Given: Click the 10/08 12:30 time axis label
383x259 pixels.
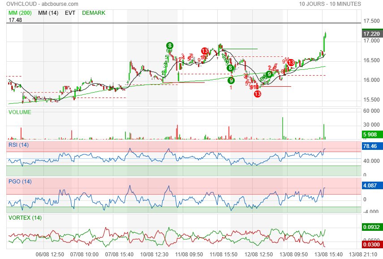Looking at the screenshot, I should pos(154,255).
